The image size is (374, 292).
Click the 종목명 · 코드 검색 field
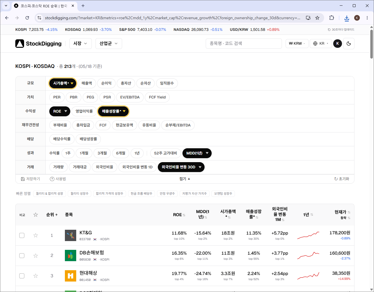click(244, 44)
